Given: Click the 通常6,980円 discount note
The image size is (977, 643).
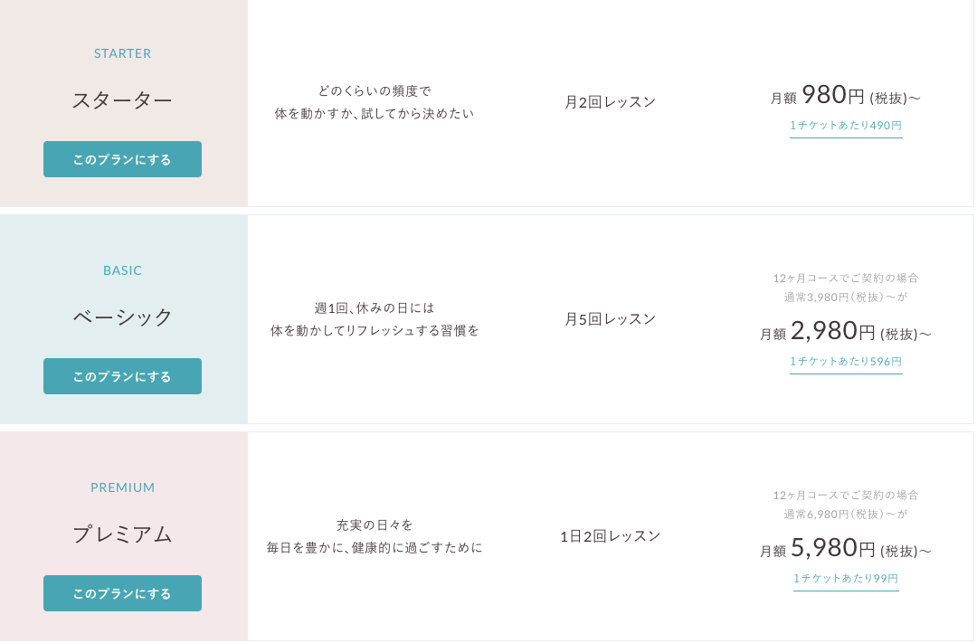Looking at the screenshot, I should point(846,514).
